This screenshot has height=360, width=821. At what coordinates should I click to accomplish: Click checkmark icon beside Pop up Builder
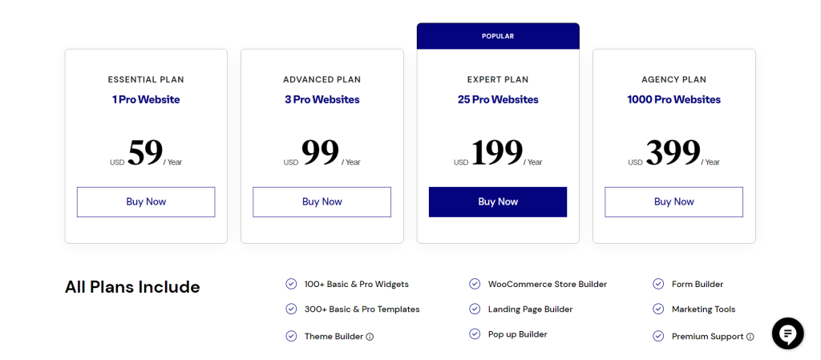click(x=475, y=334)
